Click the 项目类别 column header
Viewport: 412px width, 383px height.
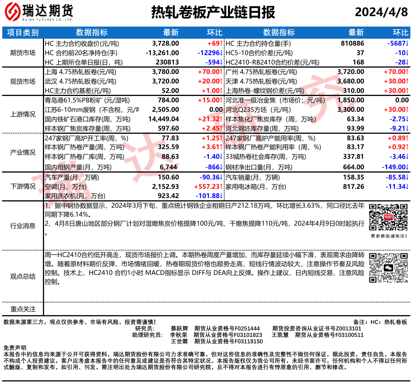(22, 33)
